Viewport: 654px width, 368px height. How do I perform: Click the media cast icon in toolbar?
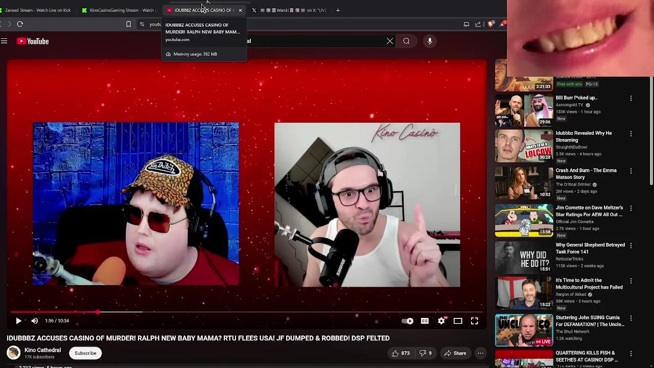click(466, 24)
